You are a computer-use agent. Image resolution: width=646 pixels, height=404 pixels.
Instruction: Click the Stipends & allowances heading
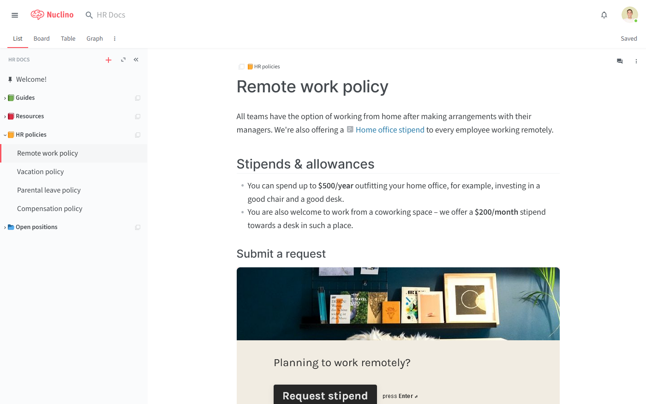[305, 164]
